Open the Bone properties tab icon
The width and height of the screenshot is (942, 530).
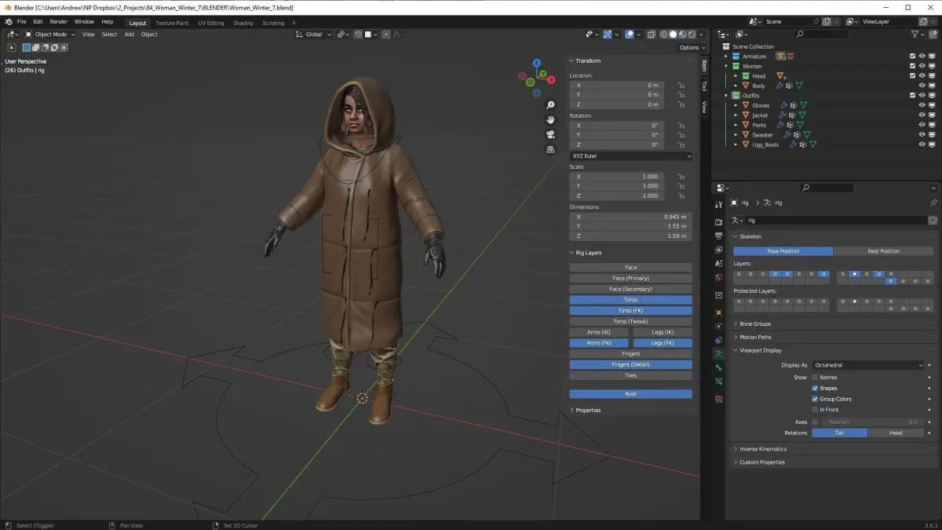(x=718, y=369)
